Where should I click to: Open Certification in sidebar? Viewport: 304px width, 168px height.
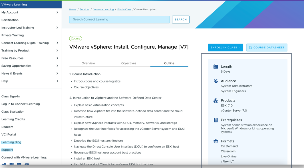tap(10, 20)
